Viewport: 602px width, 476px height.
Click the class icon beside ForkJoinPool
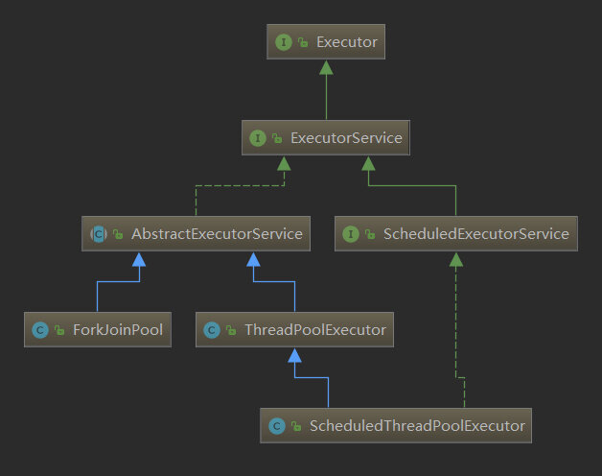pyautogui.click(x=40, y=330)
